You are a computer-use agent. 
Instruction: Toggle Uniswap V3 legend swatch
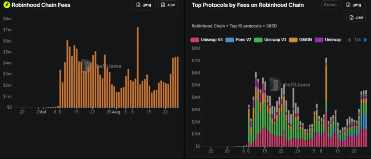[258, 40]
